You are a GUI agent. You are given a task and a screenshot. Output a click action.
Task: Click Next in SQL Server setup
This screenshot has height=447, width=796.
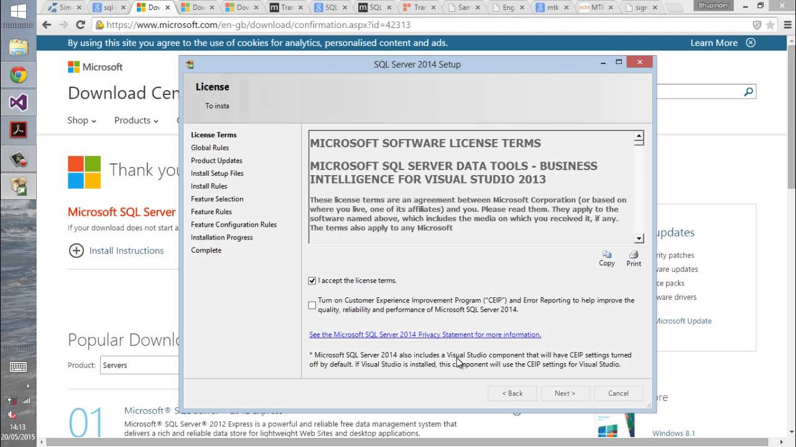point(565,393)
